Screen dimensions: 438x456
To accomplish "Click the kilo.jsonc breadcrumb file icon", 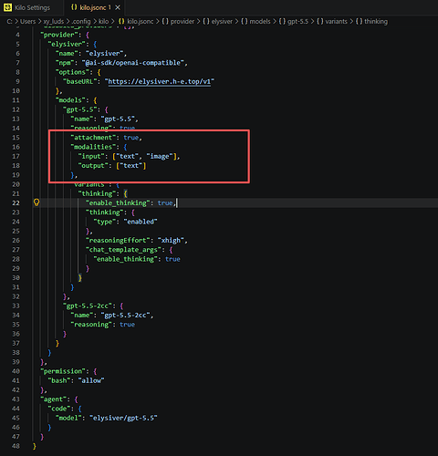I will tap(121, 22).
